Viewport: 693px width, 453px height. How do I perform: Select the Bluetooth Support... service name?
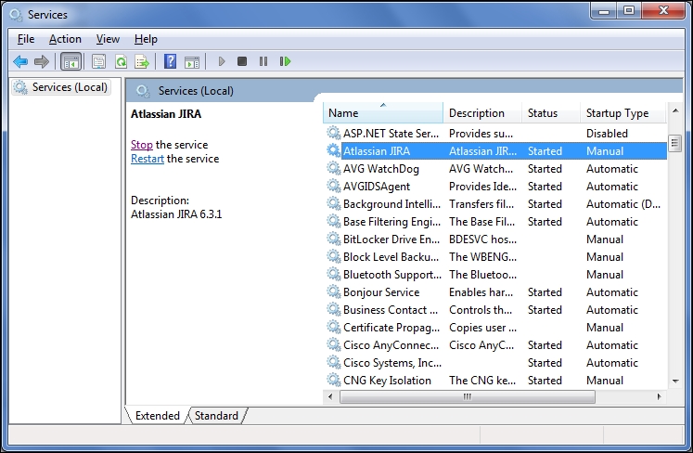click(392, 275)
